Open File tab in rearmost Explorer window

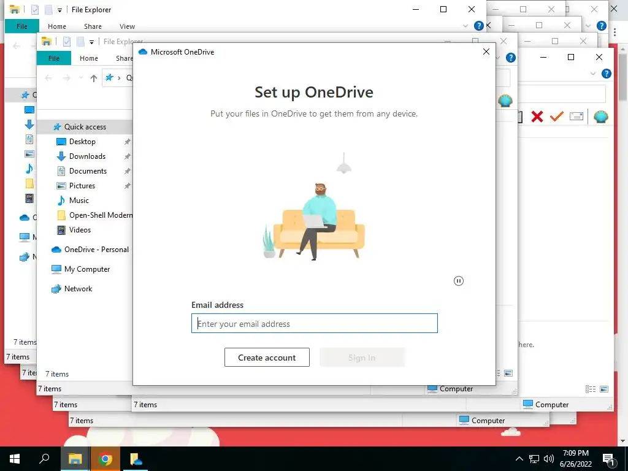point(22,26)
